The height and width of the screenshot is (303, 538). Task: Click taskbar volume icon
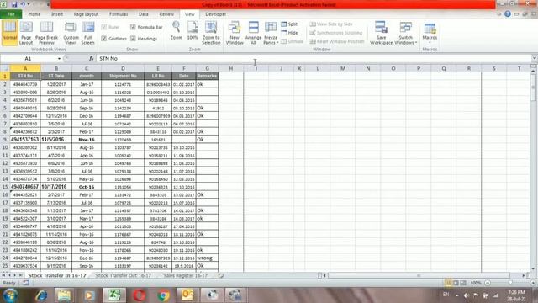467,295
